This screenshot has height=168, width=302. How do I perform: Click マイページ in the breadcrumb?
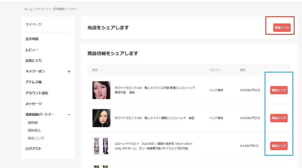(42, 9)
